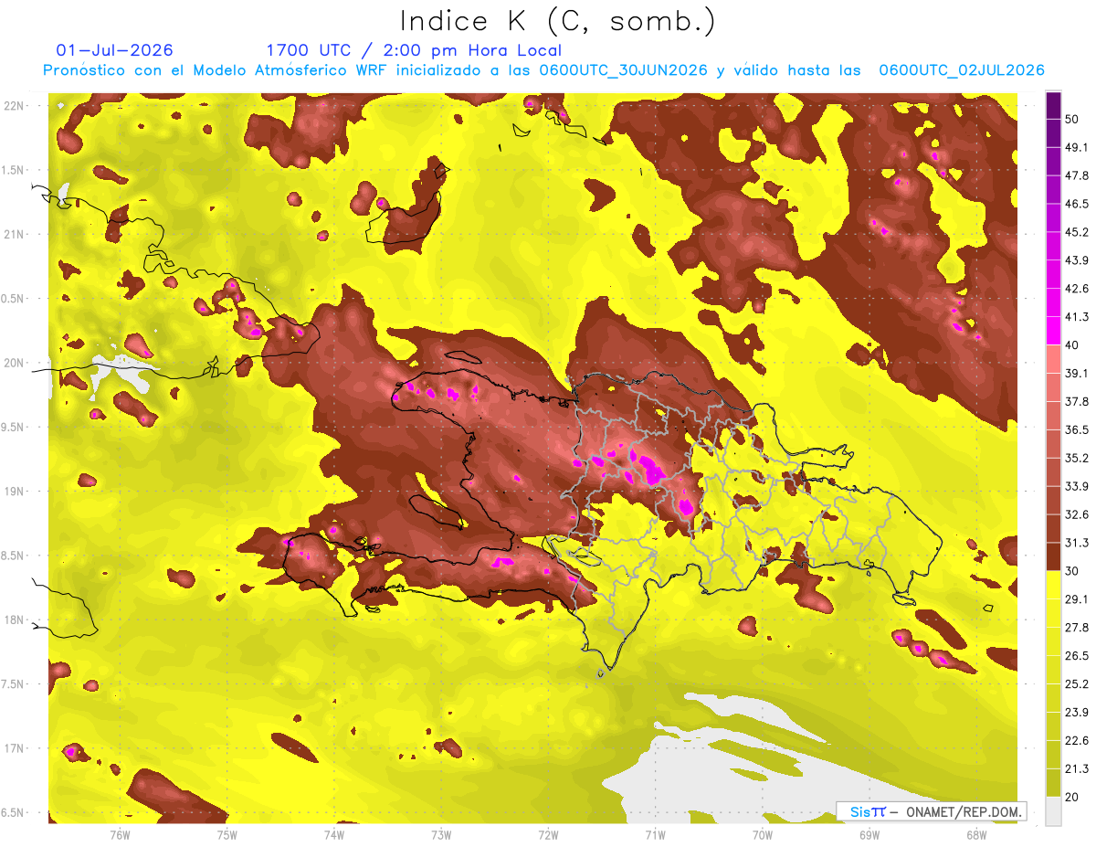Click the "29.1" colorbar value
Screen dimensions: 1096x847
tap(1077, 599)
